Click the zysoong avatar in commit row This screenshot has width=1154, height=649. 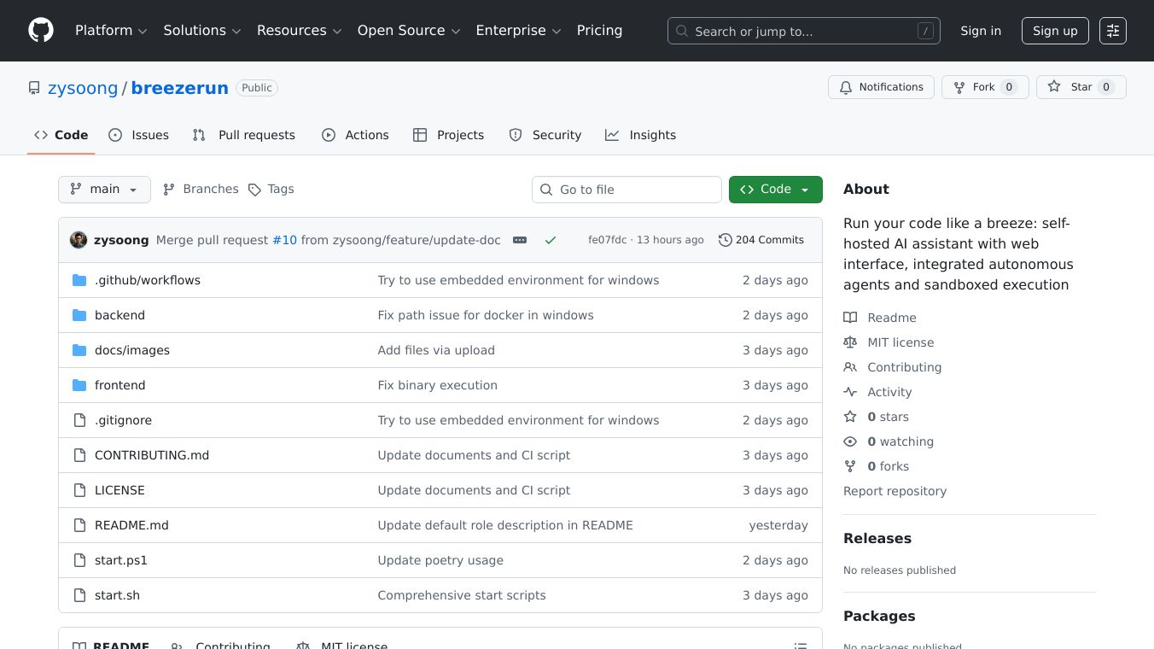pyautogui.click(x=79, y=240)
